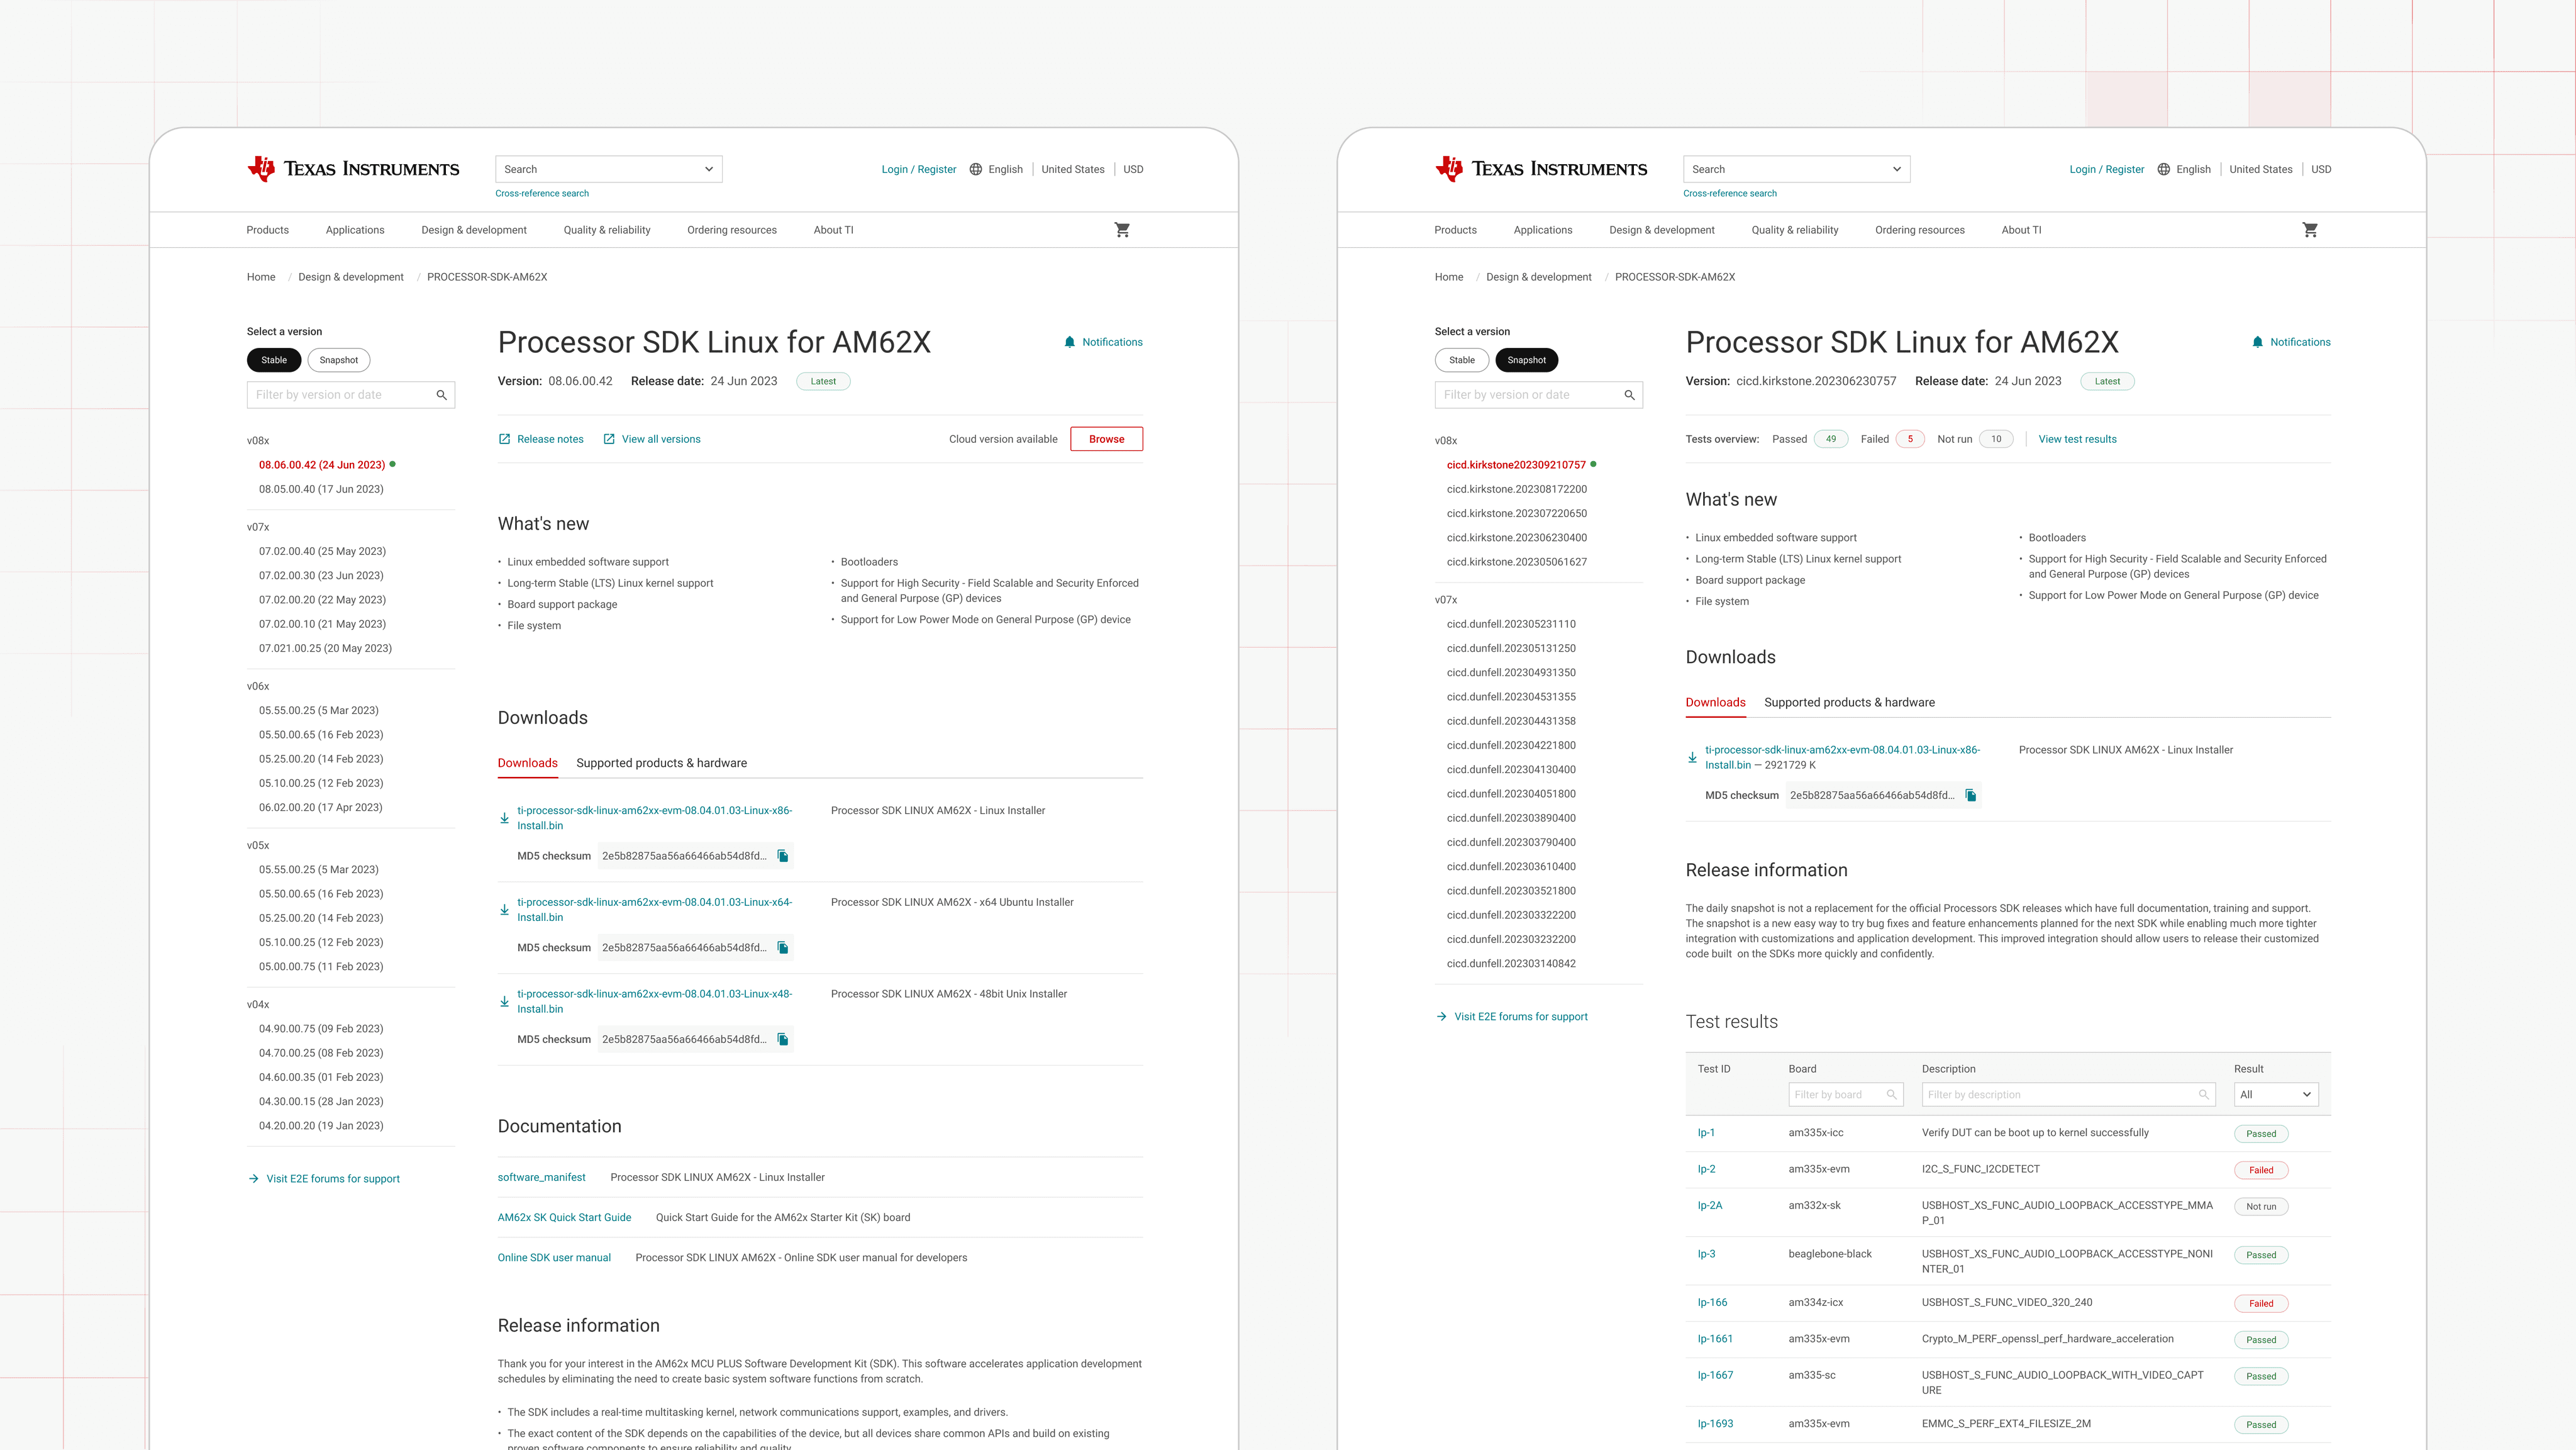Viewport: 2576px width, 1450px height.
Task: Open the shopping cart
Action: point(1122,229)
